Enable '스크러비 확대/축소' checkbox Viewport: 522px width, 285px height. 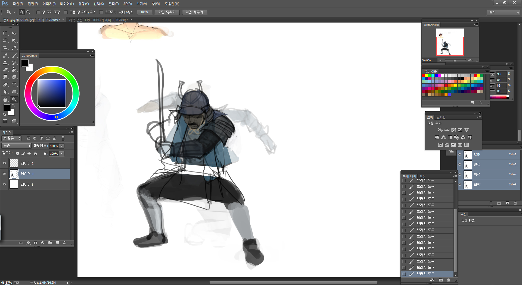tap(101, 12)
